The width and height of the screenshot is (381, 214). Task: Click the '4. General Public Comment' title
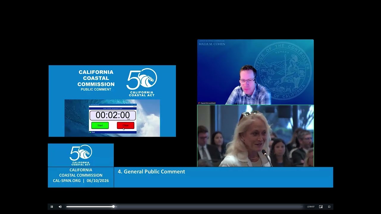pos(152,171)
